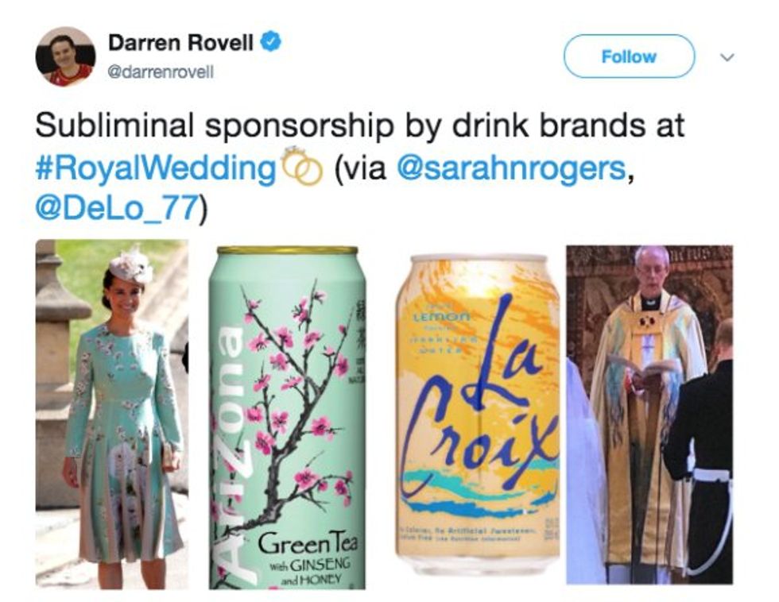Open the tweet options chevron menu
The width and height of the screenshot is (779, 602).
tap(727, 57)
